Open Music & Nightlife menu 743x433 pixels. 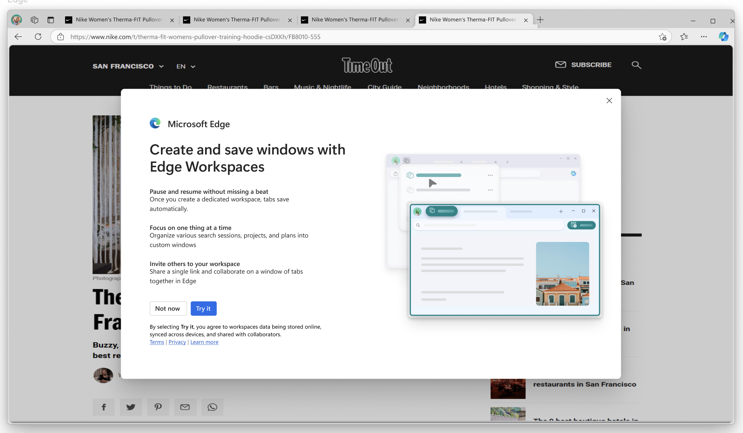(323, 87)
